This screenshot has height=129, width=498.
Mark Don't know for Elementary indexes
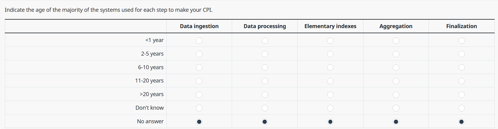[x=330, y=108]
